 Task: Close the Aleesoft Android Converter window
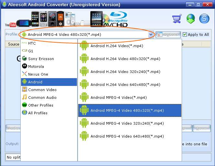tap(208, 5)
